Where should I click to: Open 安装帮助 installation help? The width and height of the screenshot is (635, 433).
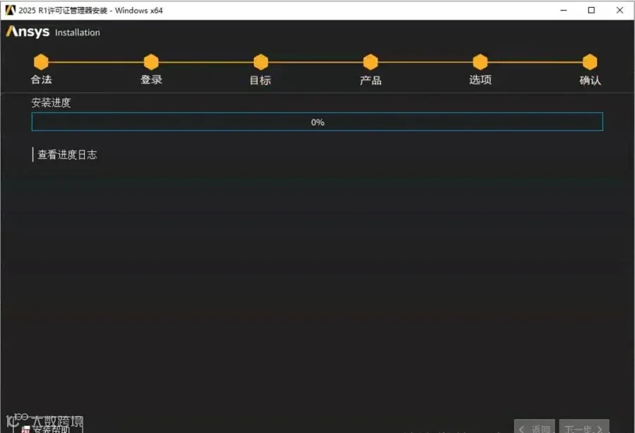pos(47,429)
